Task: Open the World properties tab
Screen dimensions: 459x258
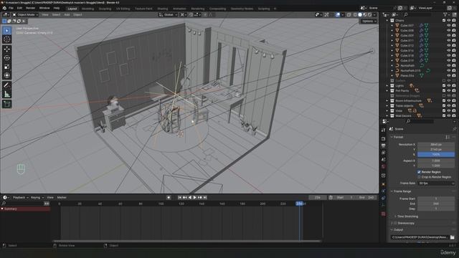Action: (384, 166)
